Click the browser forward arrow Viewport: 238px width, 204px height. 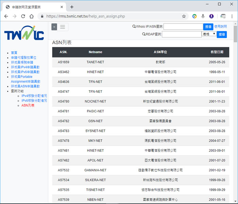[x=15, y=16]
